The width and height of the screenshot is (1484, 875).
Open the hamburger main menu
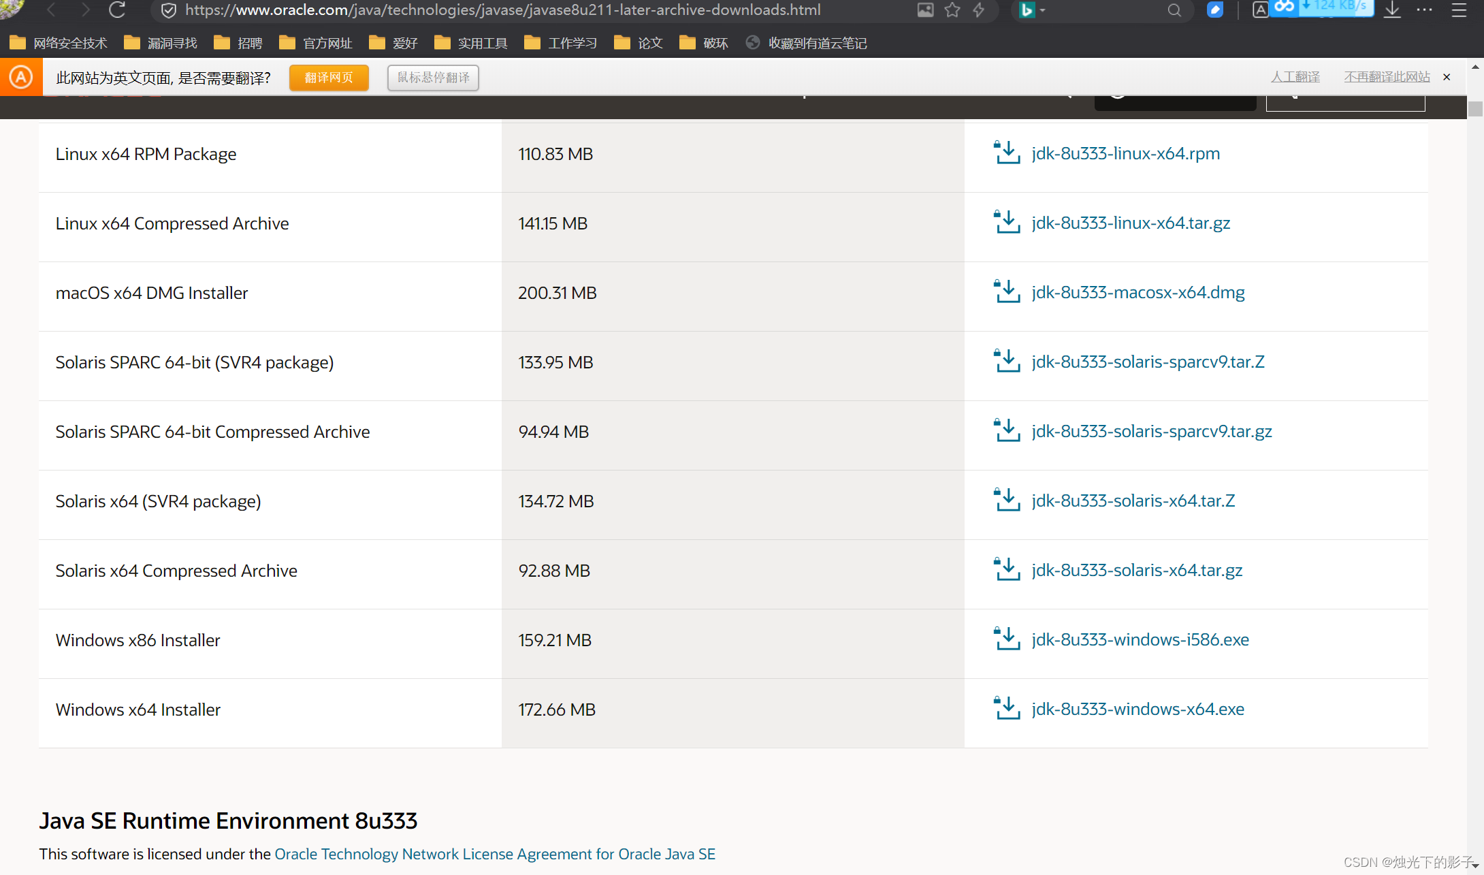click(x=1459, y=10)
